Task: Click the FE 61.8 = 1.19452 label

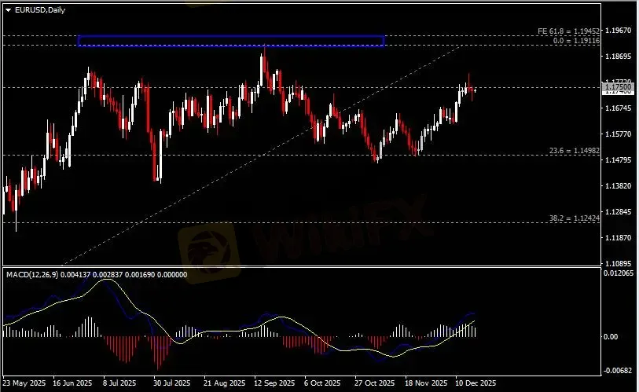Action: click(568, 31)
